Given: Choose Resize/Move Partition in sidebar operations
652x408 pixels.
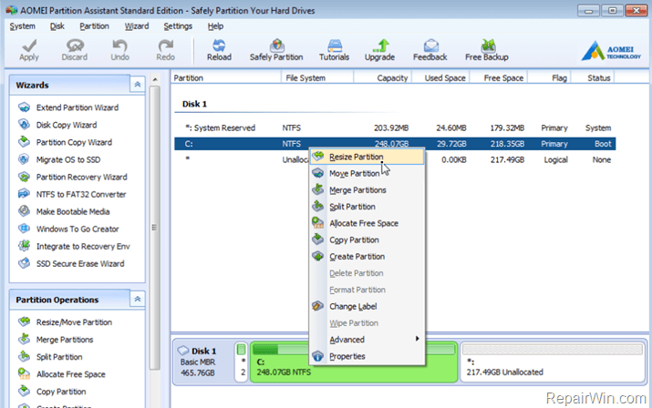Looking at the screenshot, I should [x=66, y=322].
